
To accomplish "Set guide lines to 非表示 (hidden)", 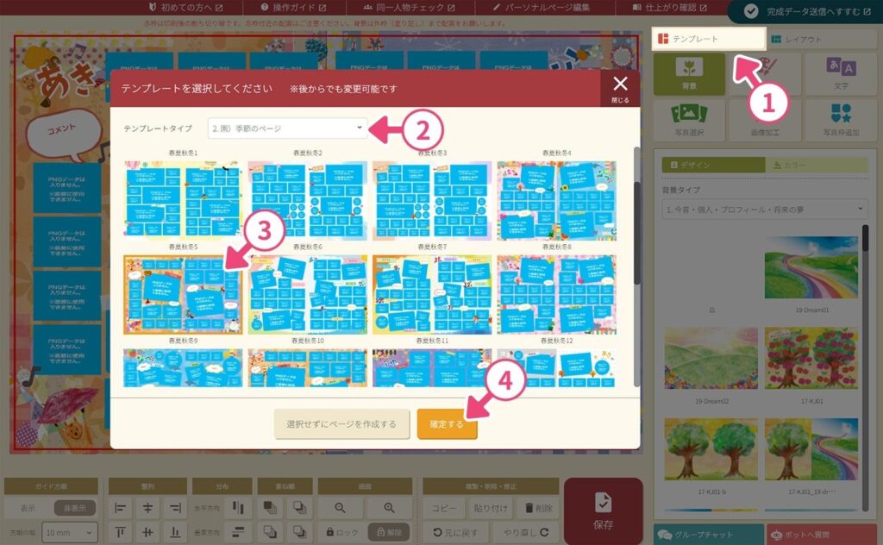I will (x=74, y=509).
